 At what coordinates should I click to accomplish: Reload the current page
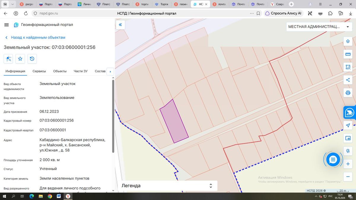click(26, 13)
